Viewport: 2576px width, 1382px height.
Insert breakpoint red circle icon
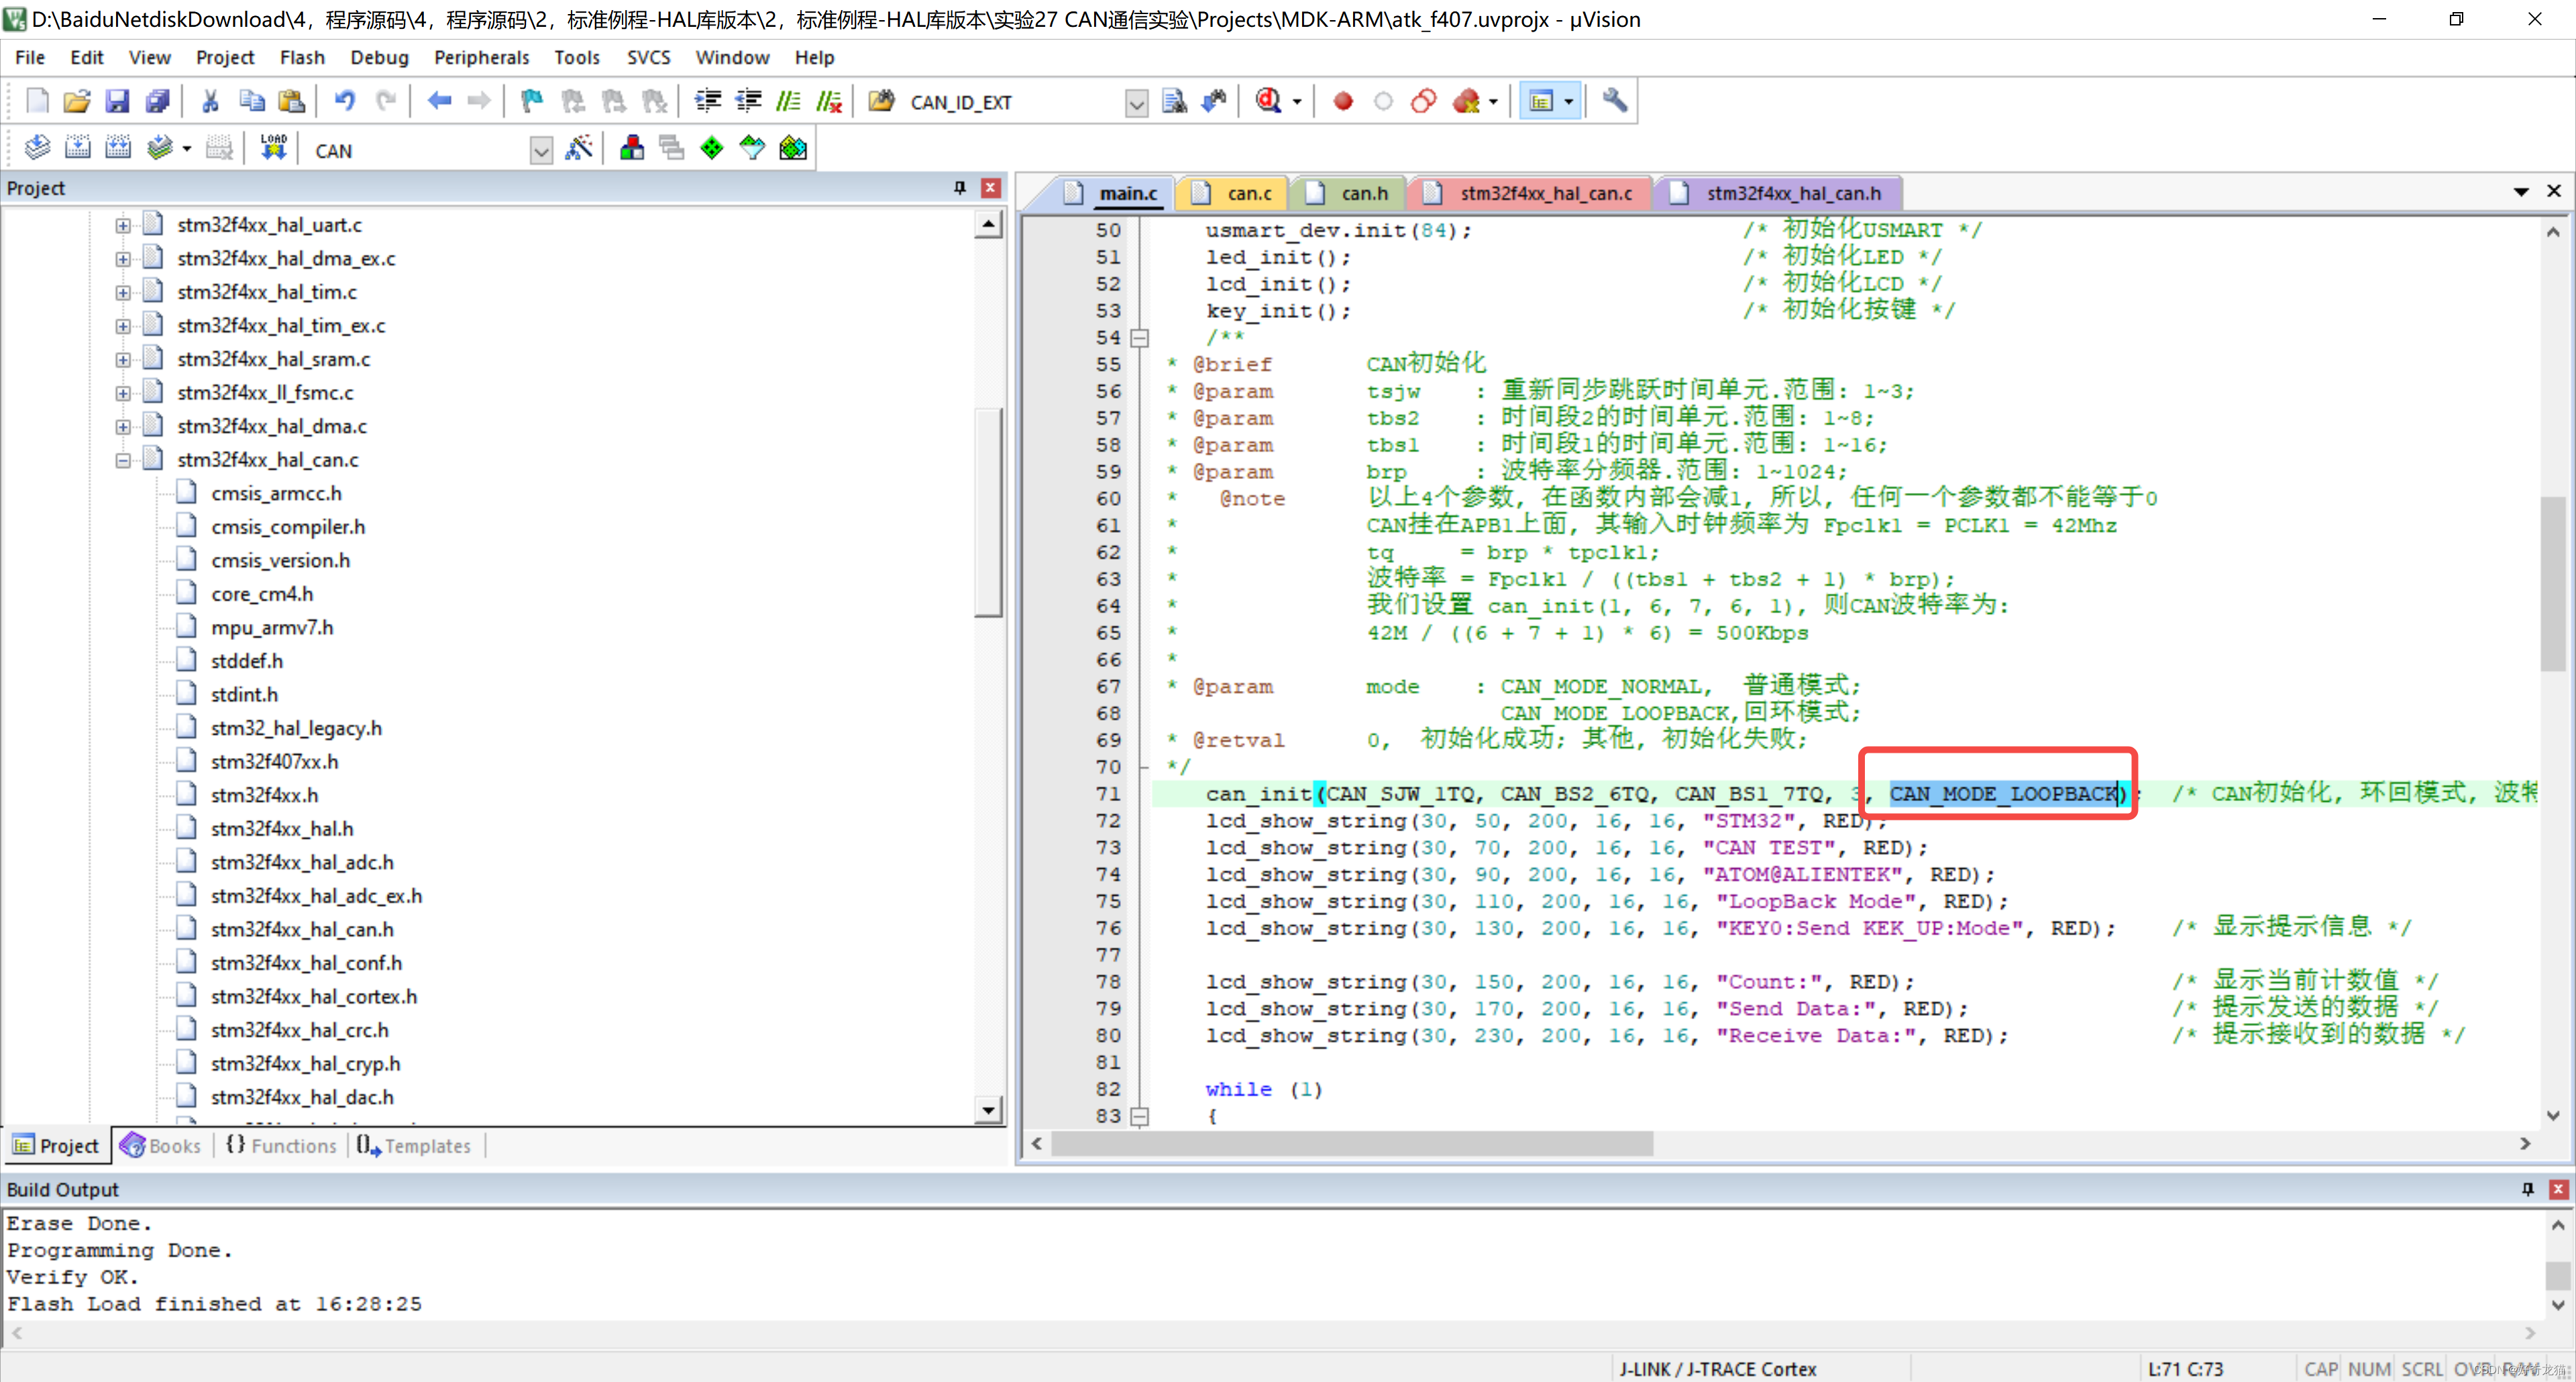point(1343,101)
